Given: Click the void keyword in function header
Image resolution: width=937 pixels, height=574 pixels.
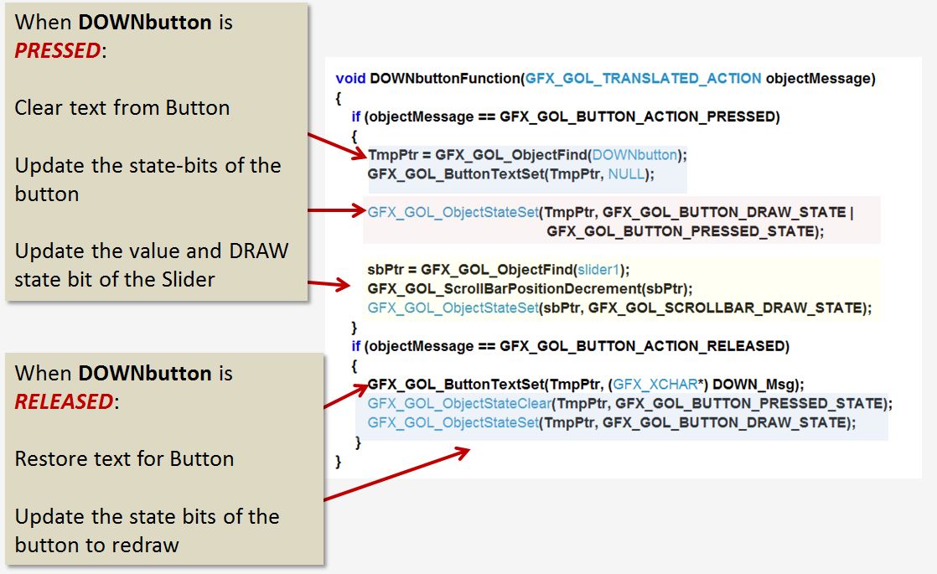Looking at the screenshot, I should tap(350, 78).
